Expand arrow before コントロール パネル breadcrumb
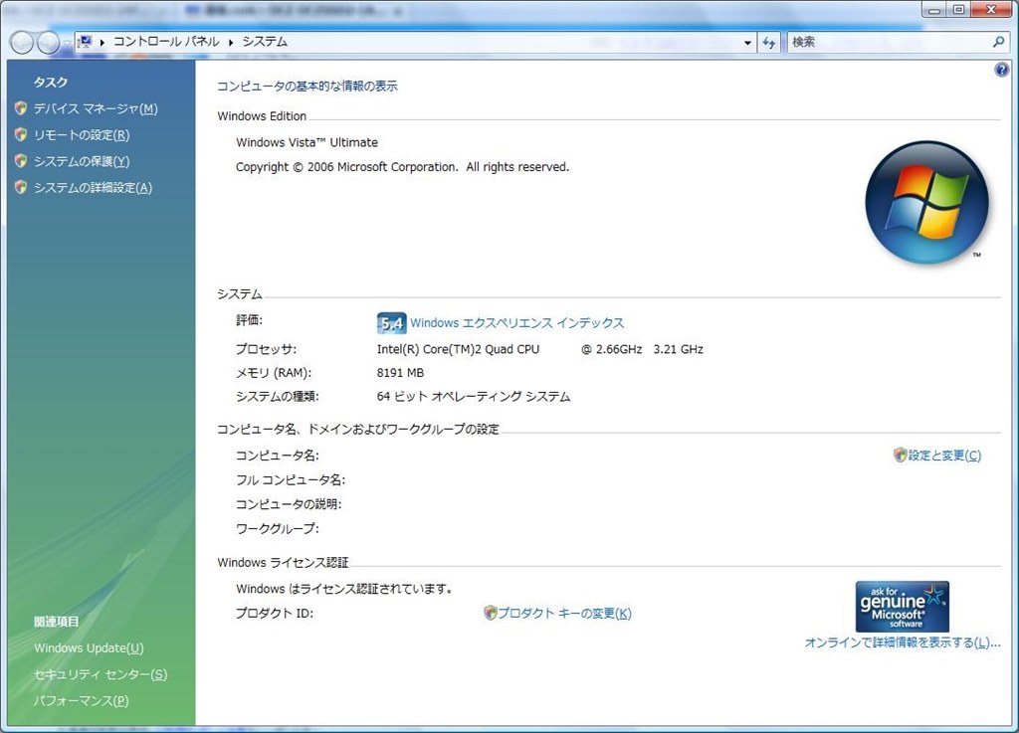The height and width of the screenshot is (733, 1019). (102, 42)
